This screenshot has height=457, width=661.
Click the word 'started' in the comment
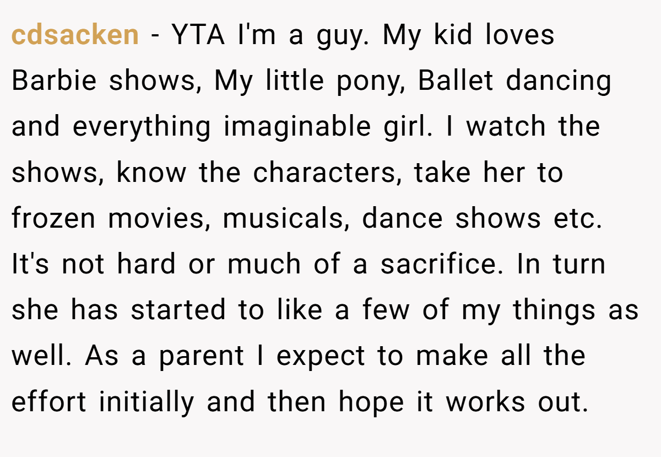[x=178, y=310]
